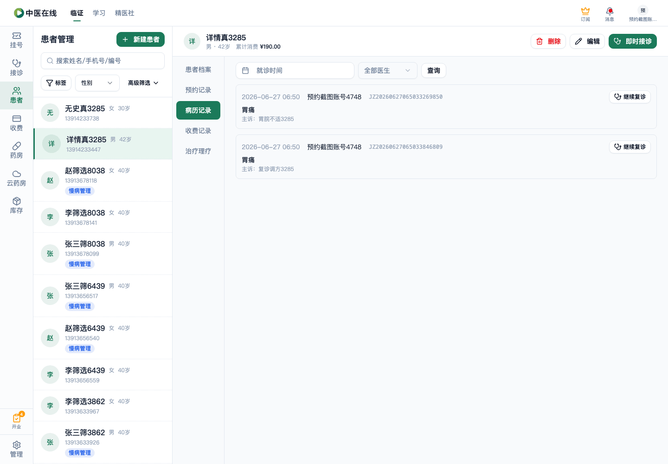
Task: Switch to the 临证 top tab
Action: point(77,13)
